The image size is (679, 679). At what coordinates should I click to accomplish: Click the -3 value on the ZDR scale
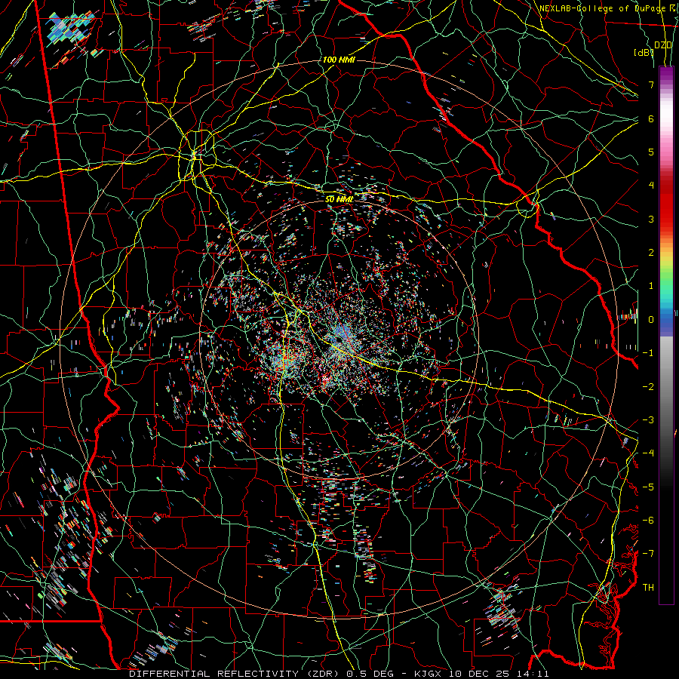(x=648, y=420)
